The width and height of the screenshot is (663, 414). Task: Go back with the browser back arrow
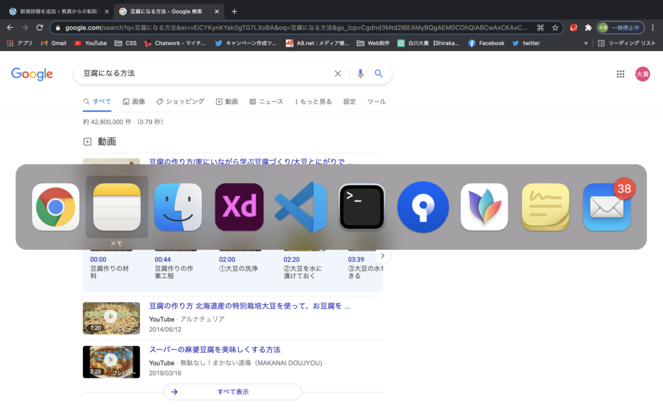point(10,27)
